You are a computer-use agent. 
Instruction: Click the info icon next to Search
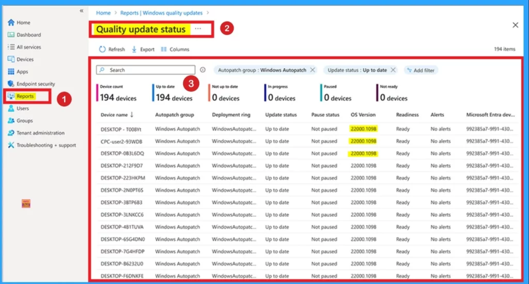coord(203,70)
